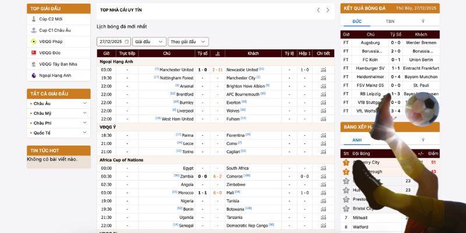466x233 pixels.
Task: Open the Theo giải đấu dropdown
Action: point(188,41)
